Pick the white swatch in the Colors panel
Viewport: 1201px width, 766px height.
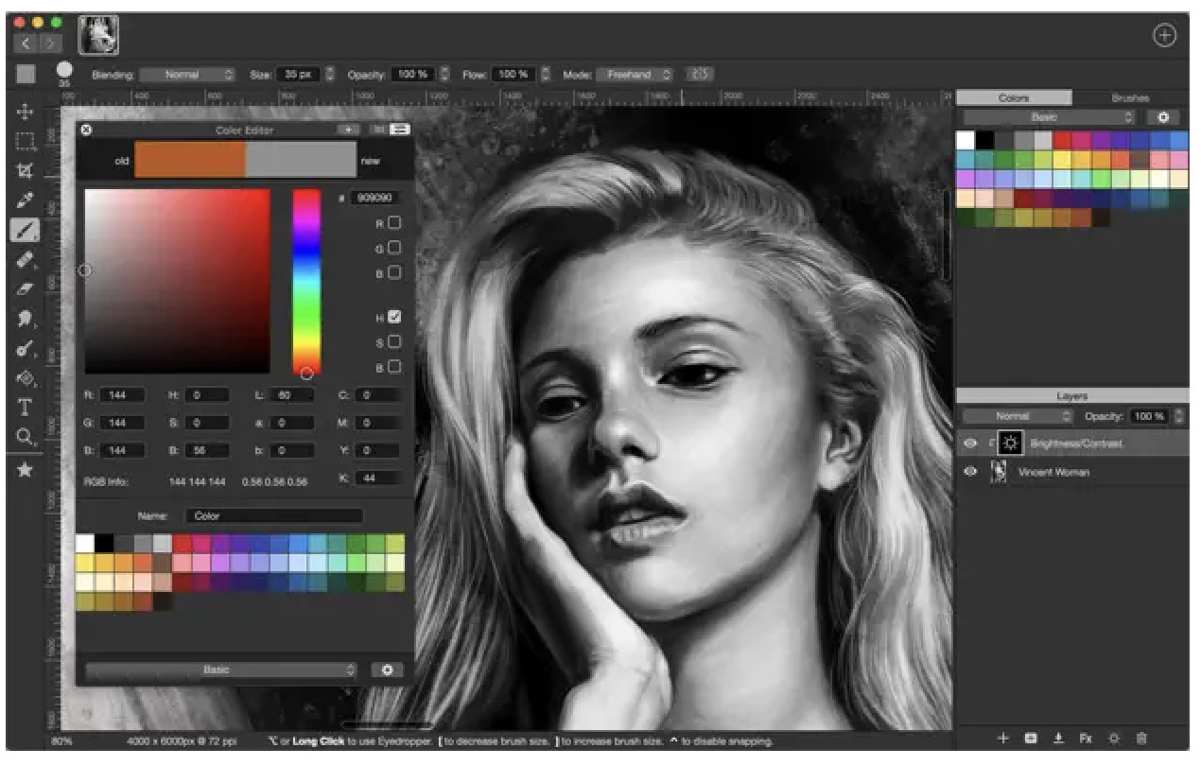(966, 140)
